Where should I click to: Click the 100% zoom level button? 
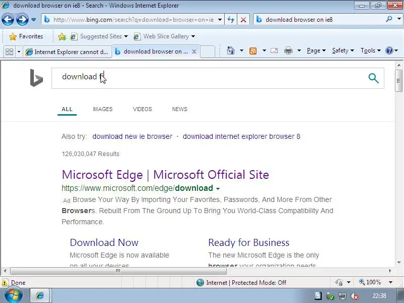[370, 282]
